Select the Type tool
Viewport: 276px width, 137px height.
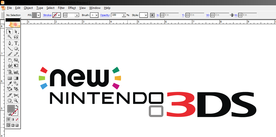point(16,43)
